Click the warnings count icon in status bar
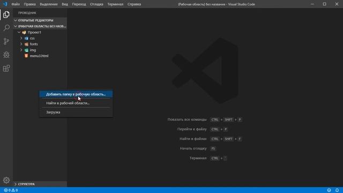 pyautogui.click(x=13, y=190)
